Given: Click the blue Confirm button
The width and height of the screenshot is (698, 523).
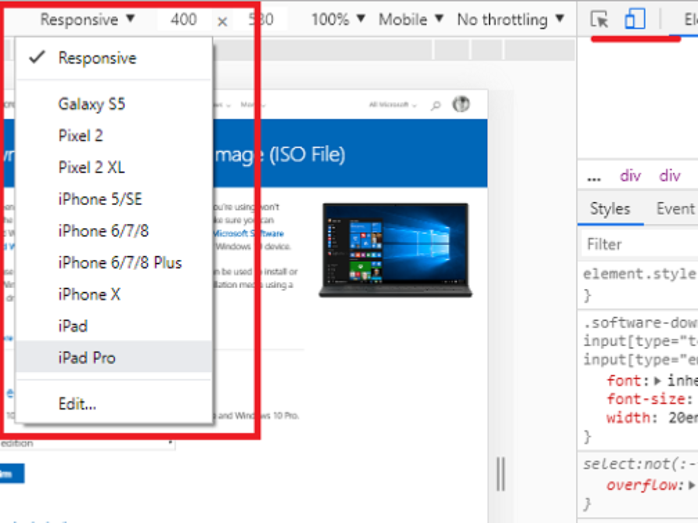Looking at the screenshot, I should (x=12, y=473).
